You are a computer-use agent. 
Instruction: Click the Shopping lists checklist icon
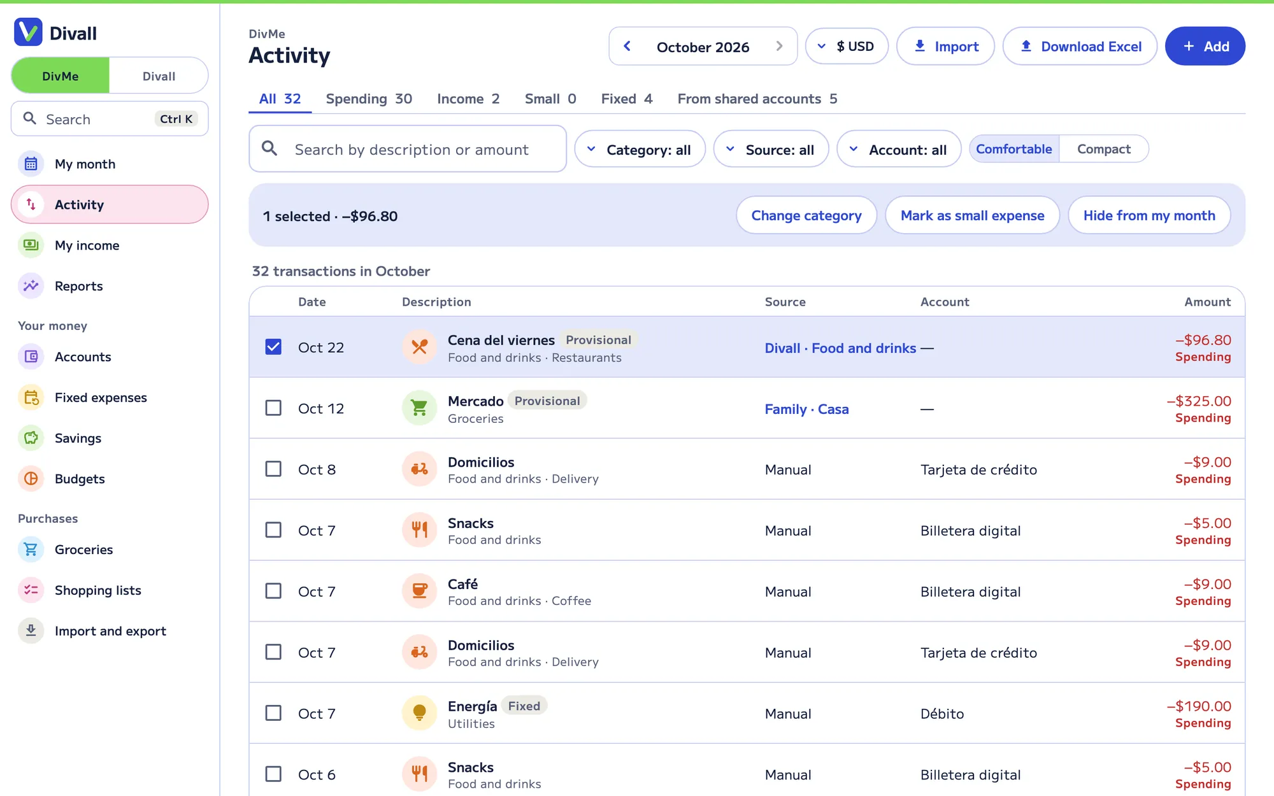pyautogui.click(x=31, y=590)
